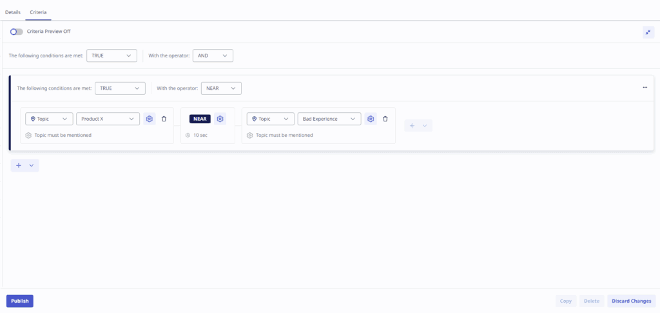The height and width of the screenshot is (313, 660).
Task: Delete the Product X topic condition
Action: click(x=164, y=119)
